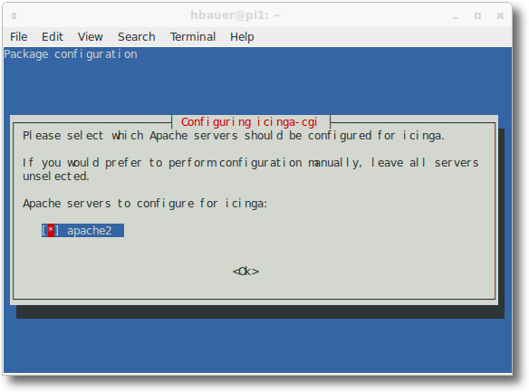Click the 'Package configuration' header text
529x392 pixels.
click(x=71, y=54)
